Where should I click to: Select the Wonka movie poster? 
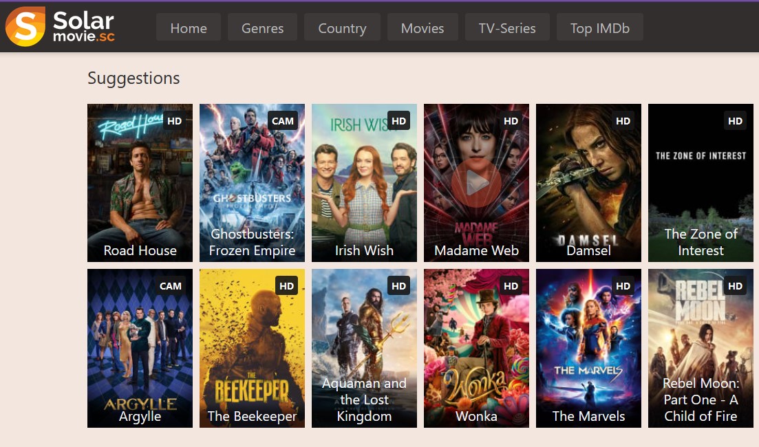click(x=476, y=348)
